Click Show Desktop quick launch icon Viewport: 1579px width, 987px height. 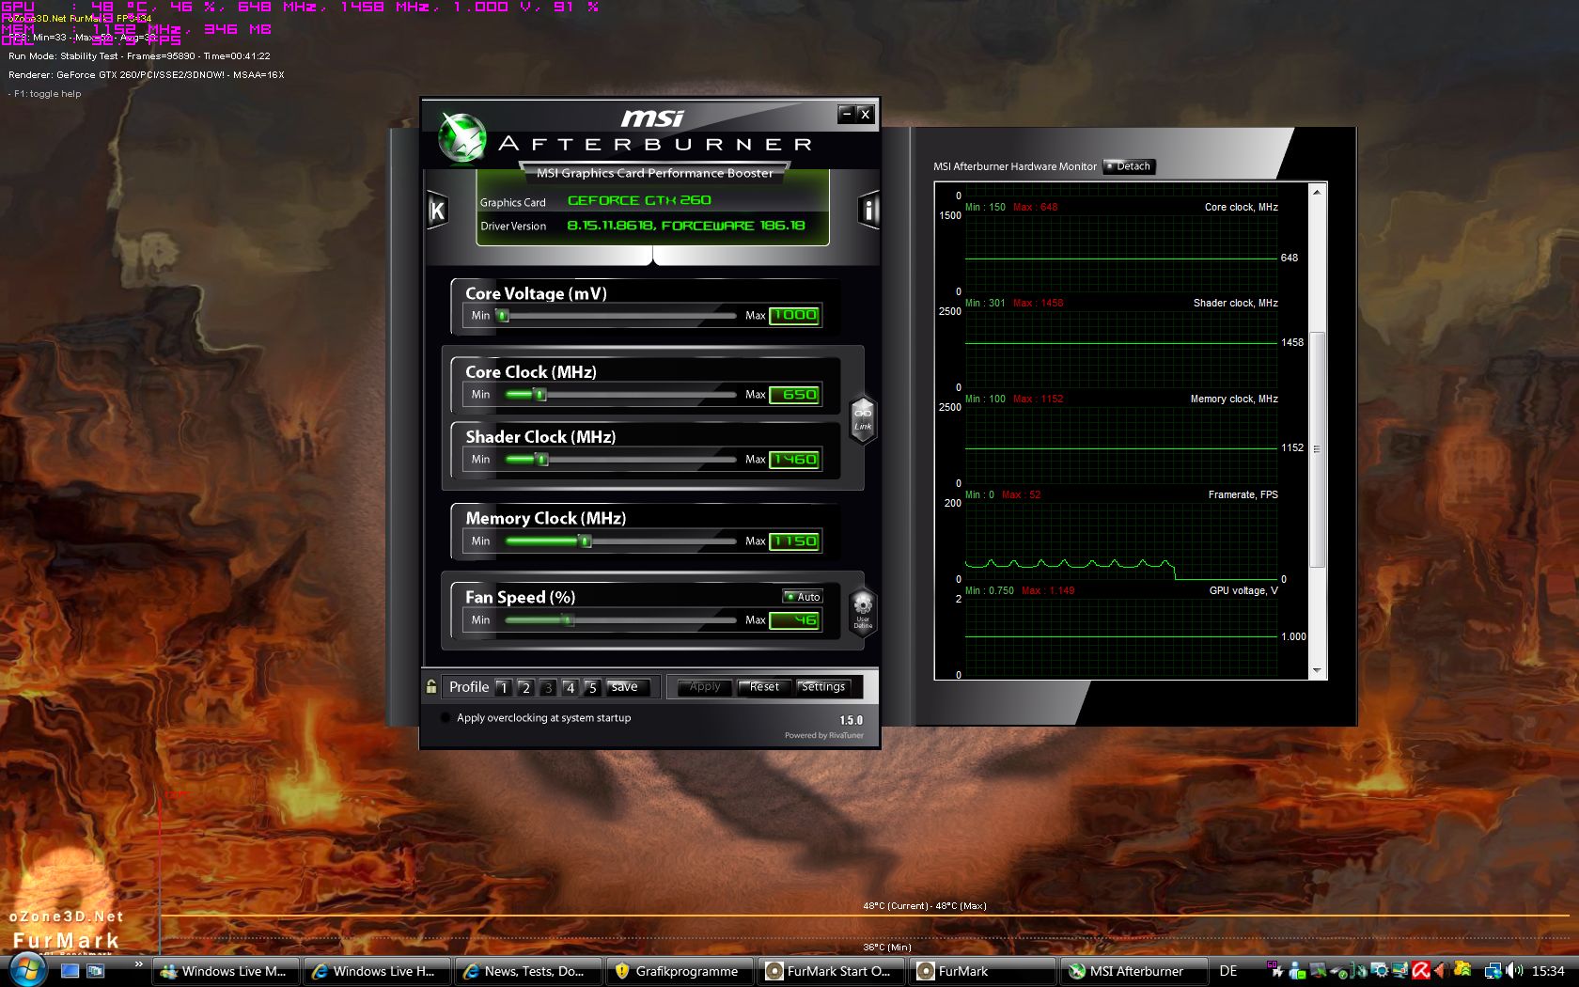tap(70, 971)
